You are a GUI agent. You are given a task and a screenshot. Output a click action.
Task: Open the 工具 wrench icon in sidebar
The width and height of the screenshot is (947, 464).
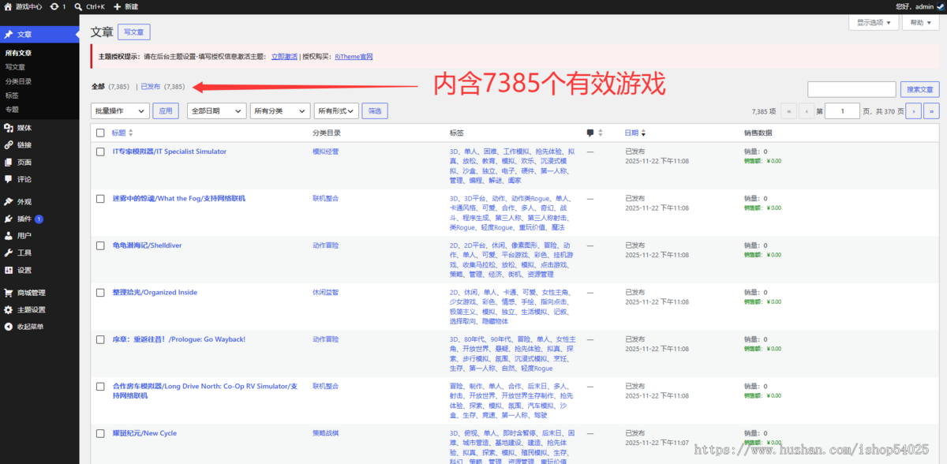coord(8,253)
